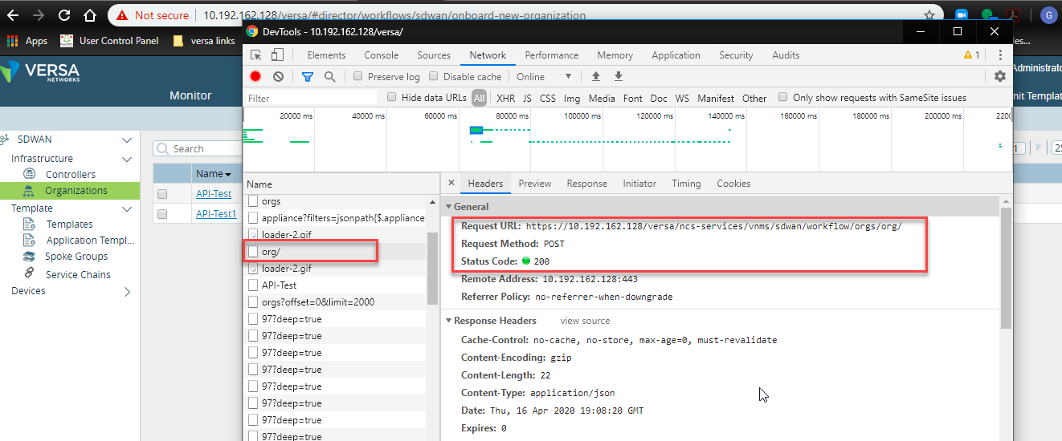
Task: Check the API-Test row checkbox
Action: point(163,194)
